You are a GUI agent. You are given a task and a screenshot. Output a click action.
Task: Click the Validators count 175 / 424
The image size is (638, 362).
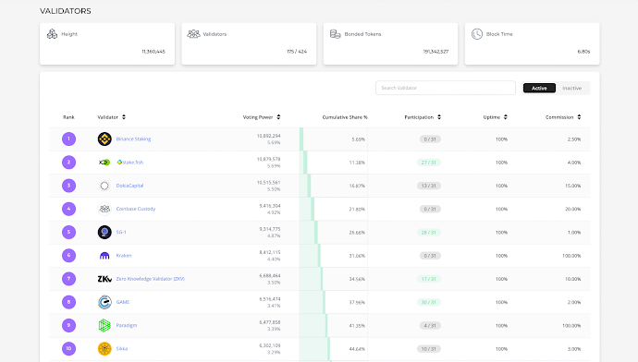click(297, 52)
